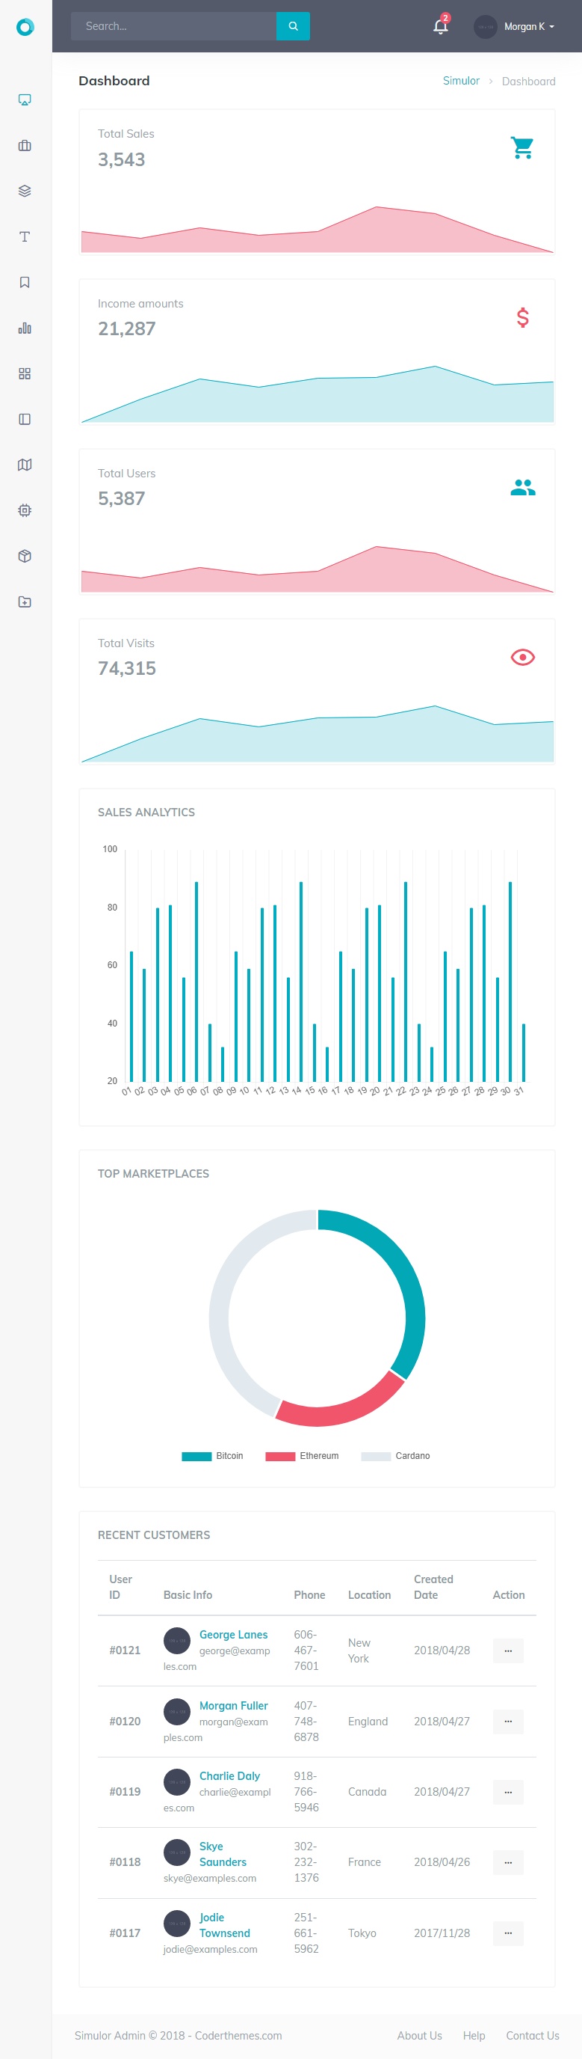Hide Bitcoin data via its legend label
The height and width of the screenshot is (2059, 582).
click(x=213, y=1455)
